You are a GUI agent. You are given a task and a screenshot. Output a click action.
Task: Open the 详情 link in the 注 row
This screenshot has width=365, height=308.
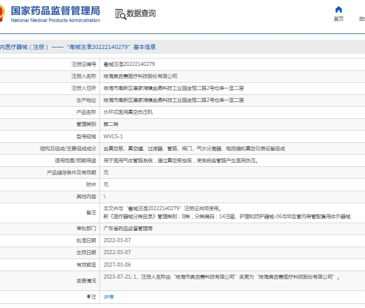coord(108,297)
